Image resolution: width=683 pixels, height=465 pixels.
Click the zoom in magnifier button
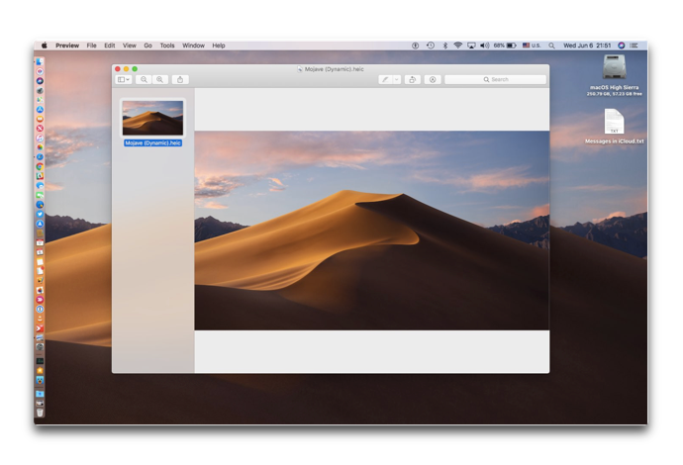[x=159, y=80]
